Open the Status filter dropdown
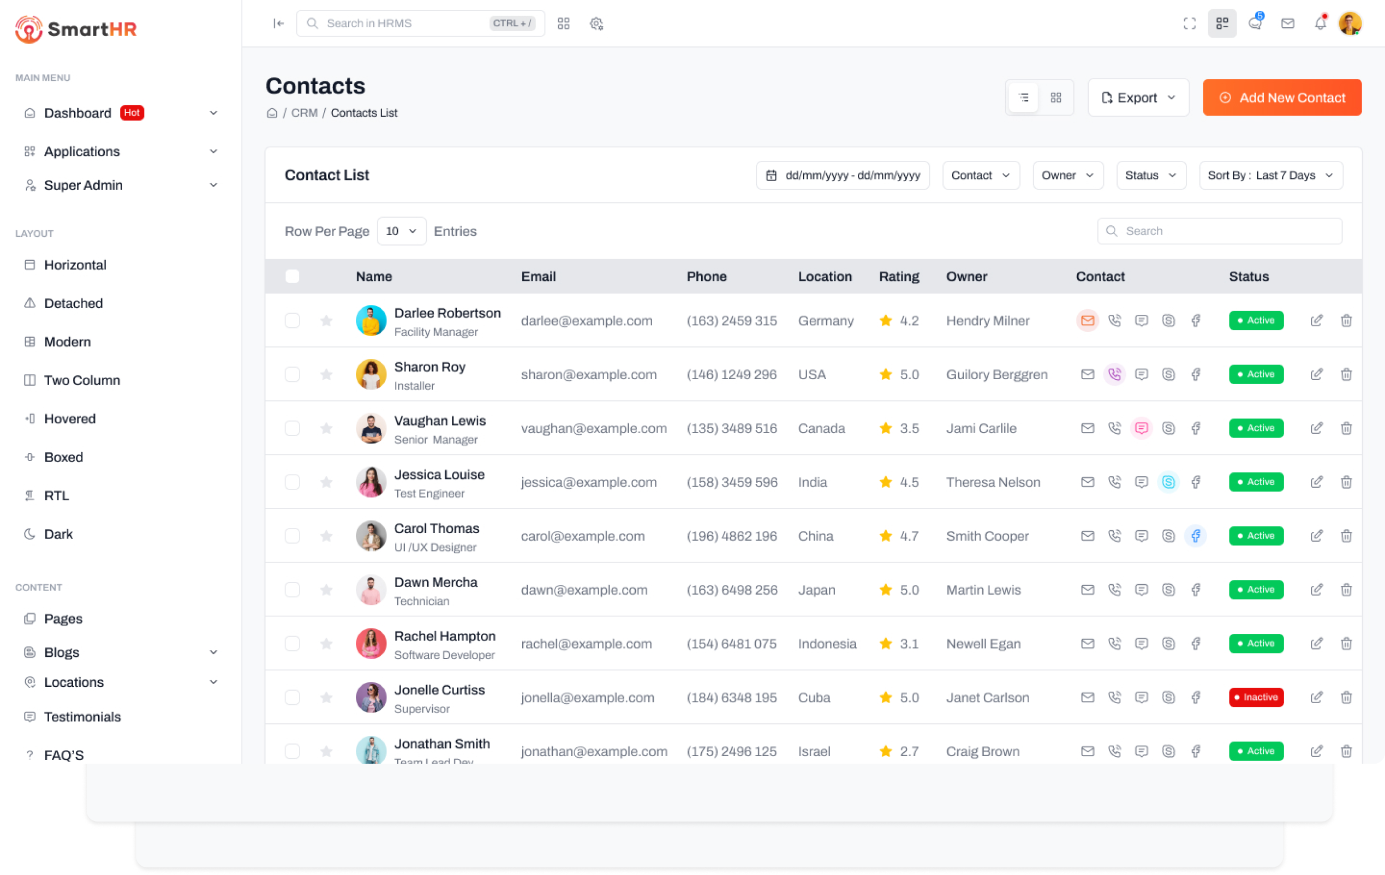The image size is (1385, 875). 1151,175
